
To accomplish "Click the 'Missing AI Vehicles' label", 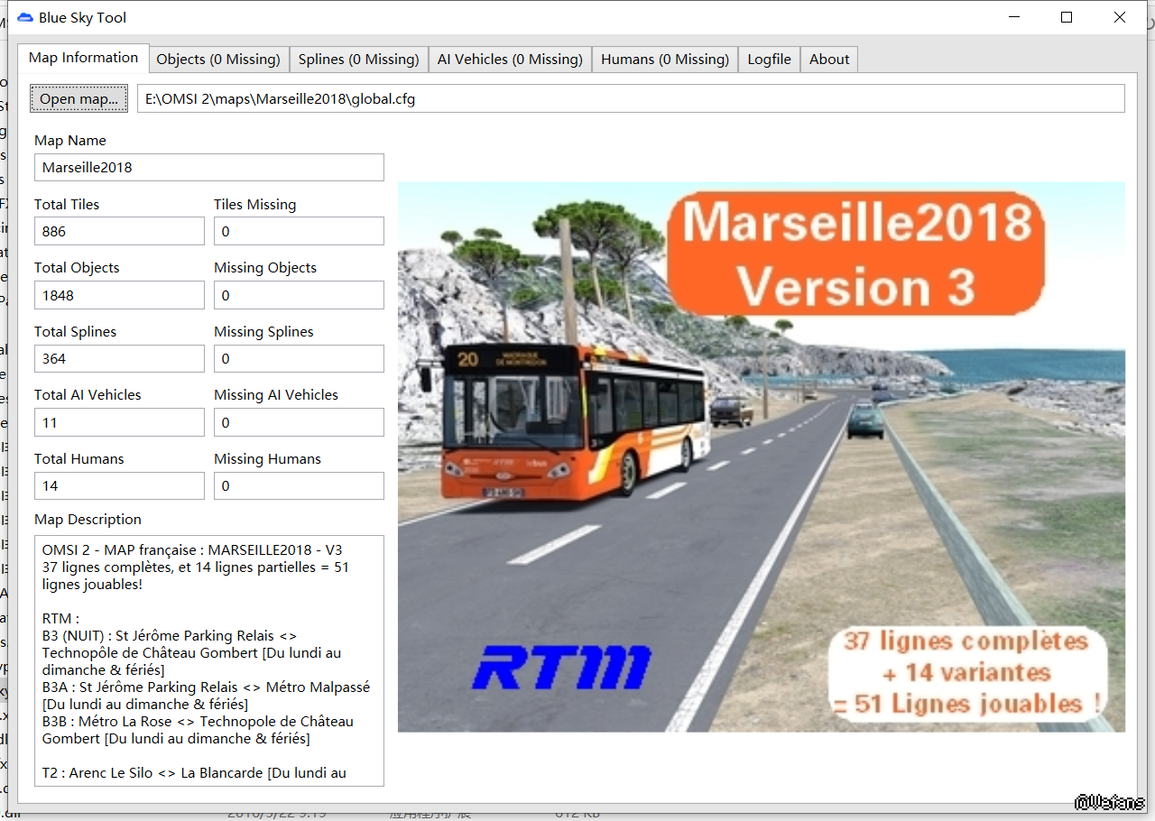I will [x=276, y=395].
